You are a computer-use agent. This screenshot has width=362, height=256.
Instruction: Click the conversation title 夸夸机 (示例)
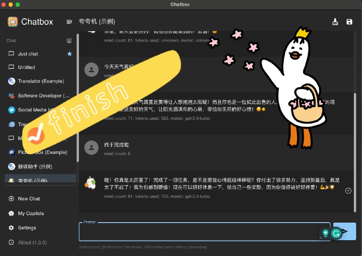point(97,22)
